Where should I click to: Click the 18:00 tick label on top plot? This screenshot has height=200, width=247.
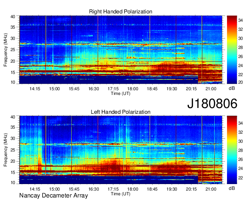[x=133, y=89]
